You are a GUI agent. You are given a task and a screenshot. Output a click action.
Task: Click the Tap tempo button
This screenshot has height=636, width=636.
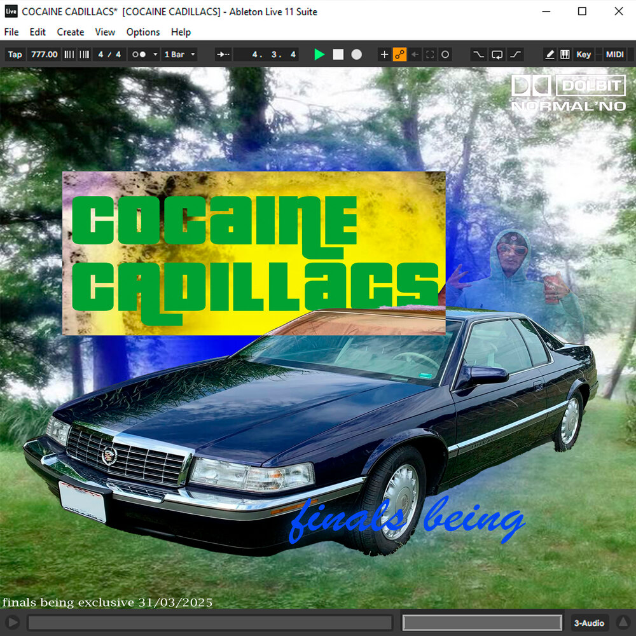coord(15,55)
